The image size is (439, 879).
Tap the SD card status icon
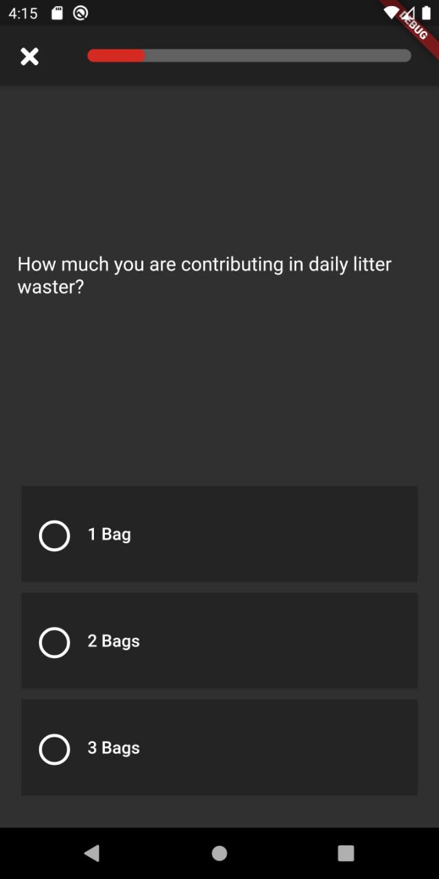click(58, 13)
